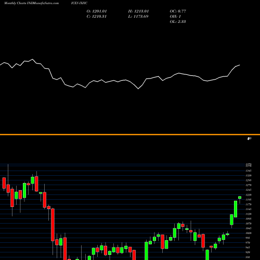Select the close value C: 1210.31
The image size is (260, 260).
(x=97, y=17)
